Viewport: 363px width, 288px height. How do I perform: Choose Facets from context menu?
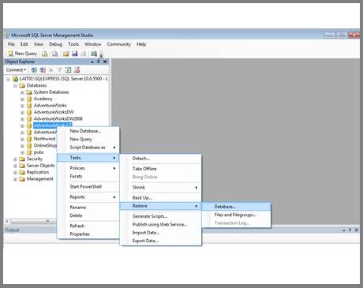tap(88, 176)
